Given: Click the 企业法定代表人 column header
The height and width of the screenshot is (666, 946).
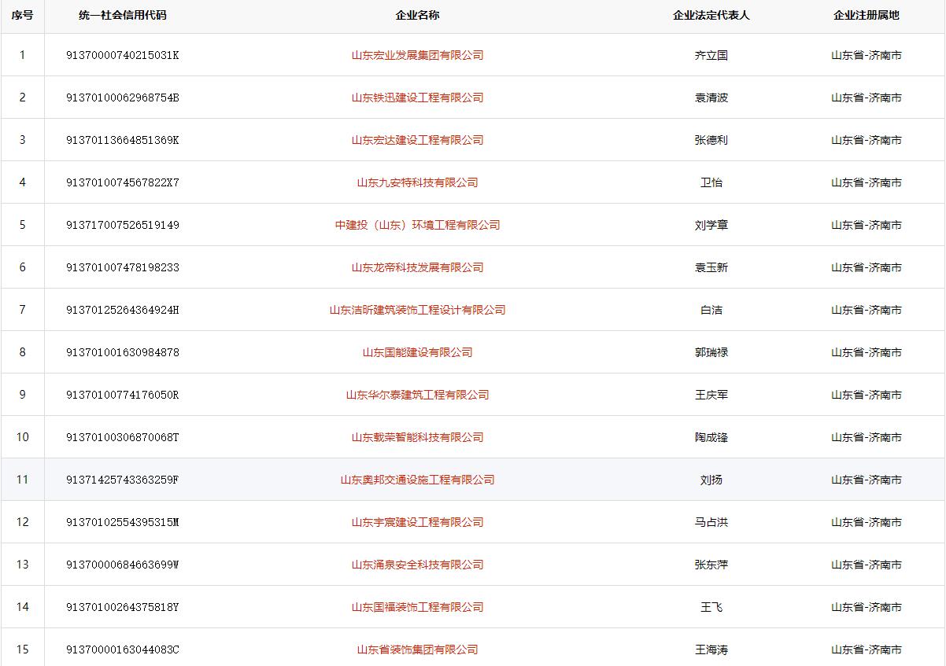Looking at the screenshot, I should click(711, 15).
